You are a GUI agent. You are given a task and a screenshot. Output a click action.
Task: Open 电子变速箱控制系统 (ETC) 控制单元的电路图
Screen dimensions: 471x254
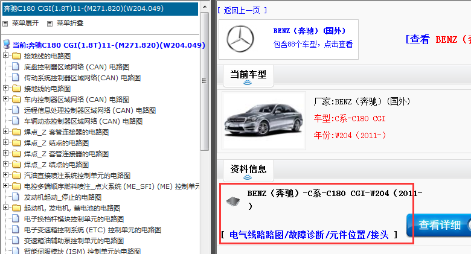click(92, 230)
